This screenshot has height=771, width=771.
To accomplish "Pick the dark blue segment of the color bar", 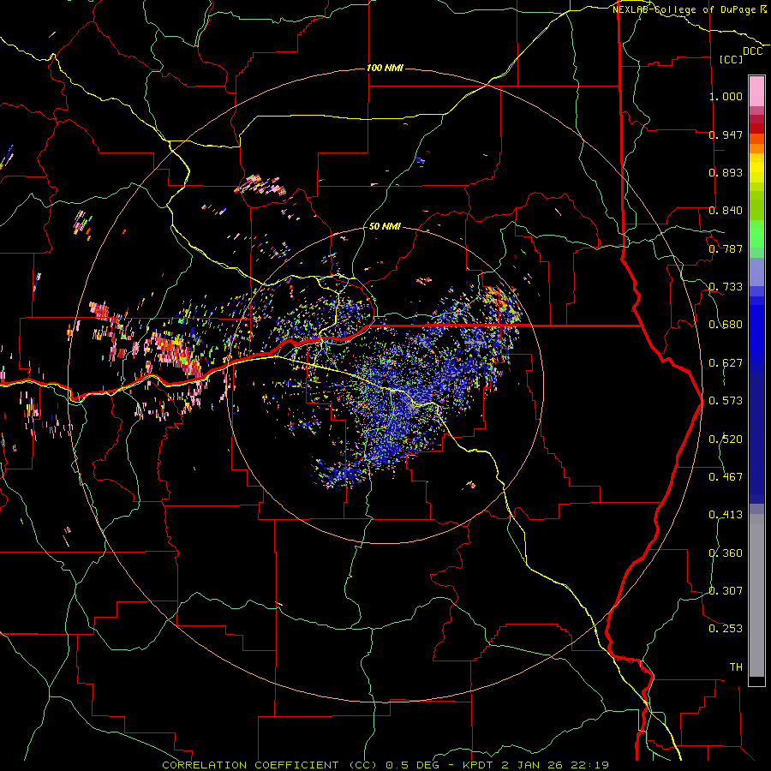I will click(x=756, y=438).
